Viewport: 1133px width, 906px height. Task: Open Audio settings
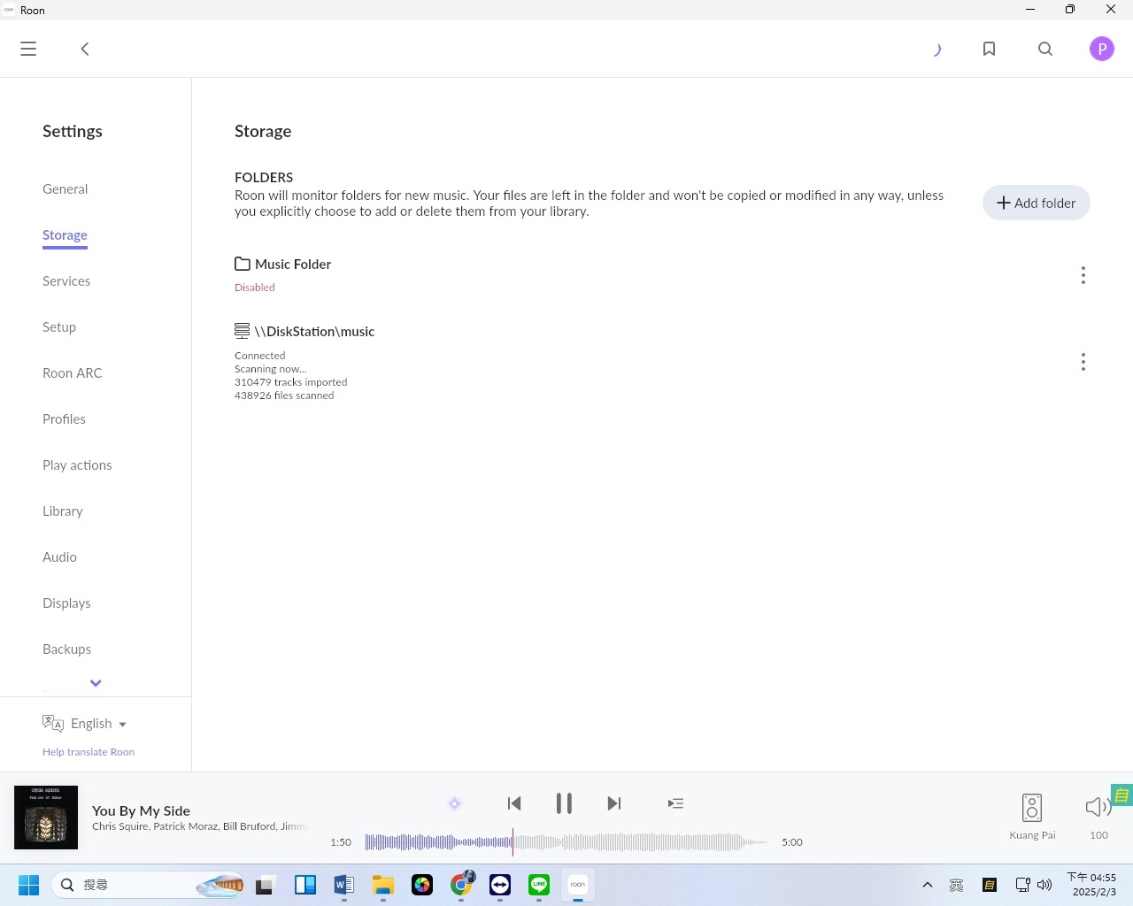59,557
